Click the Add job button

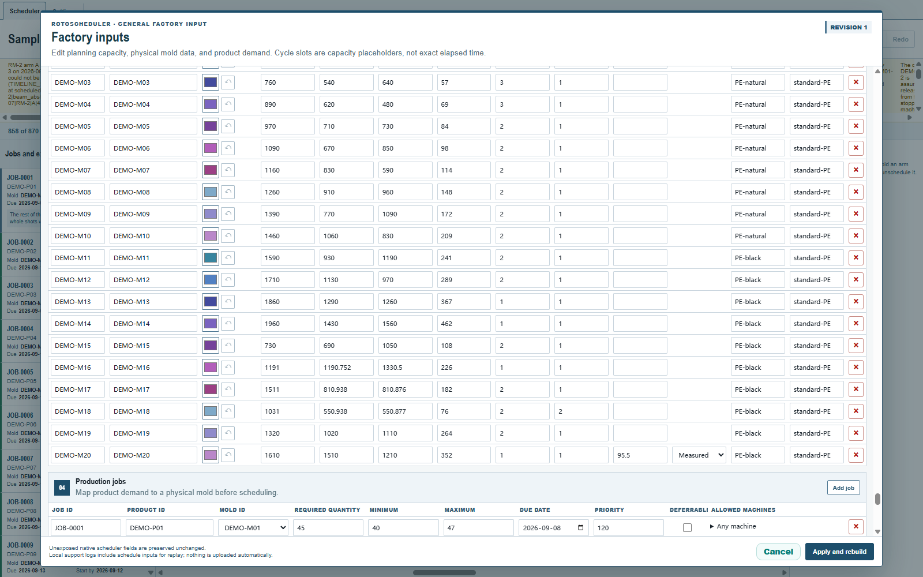(x=843, y=488)
